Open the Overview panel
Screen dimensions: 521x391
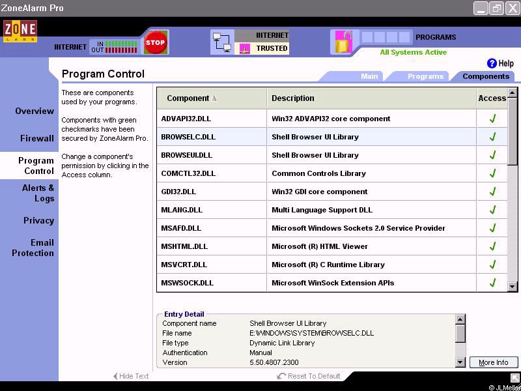point(35,111)
